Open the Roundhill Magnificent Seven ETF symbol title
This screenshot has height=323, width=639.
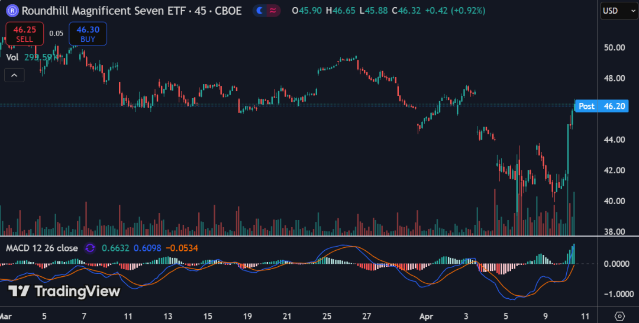(x=131, y=11)
